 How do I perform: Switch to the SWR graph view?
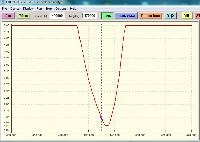[107, 16]
